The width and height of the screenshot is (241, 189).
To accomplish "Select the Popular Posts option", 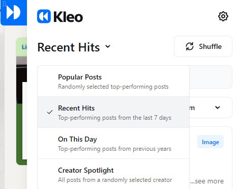I will tap(113, 82).
